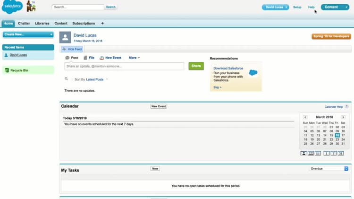
Task: Open the Subscriptions tab
Action: 84,23
